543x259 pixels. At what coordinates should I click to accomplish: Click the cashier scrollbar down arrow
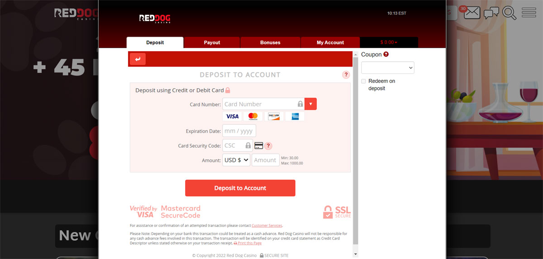coord(355,254)
